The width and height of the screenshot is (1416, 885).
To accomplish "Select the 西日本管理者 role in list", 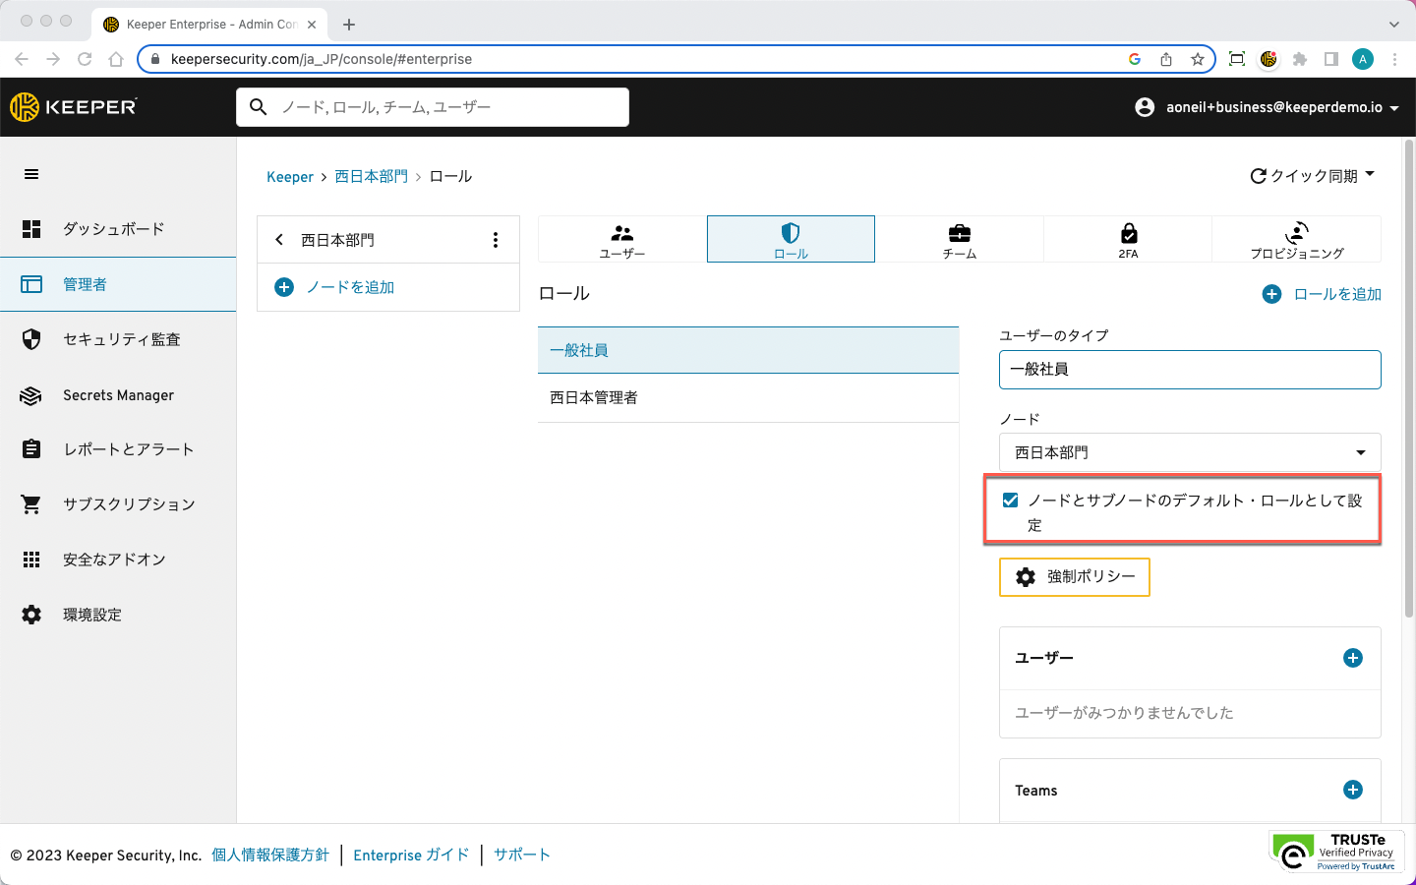I will coord(594,398).
